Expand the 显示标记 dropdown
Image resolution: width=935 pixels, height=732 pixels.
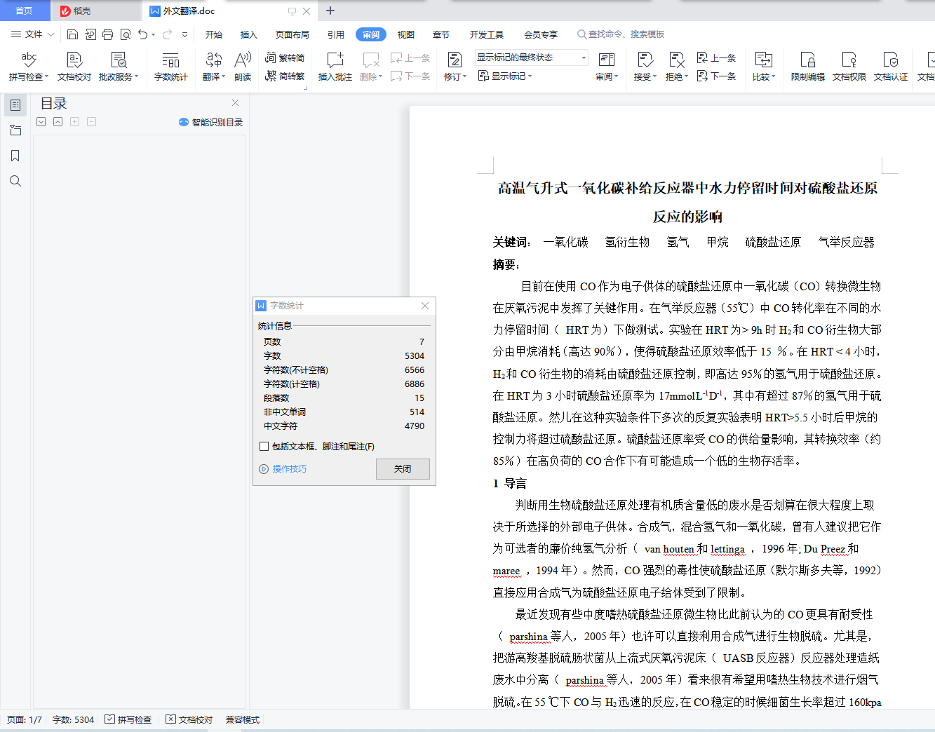click(x=506, y=76)
